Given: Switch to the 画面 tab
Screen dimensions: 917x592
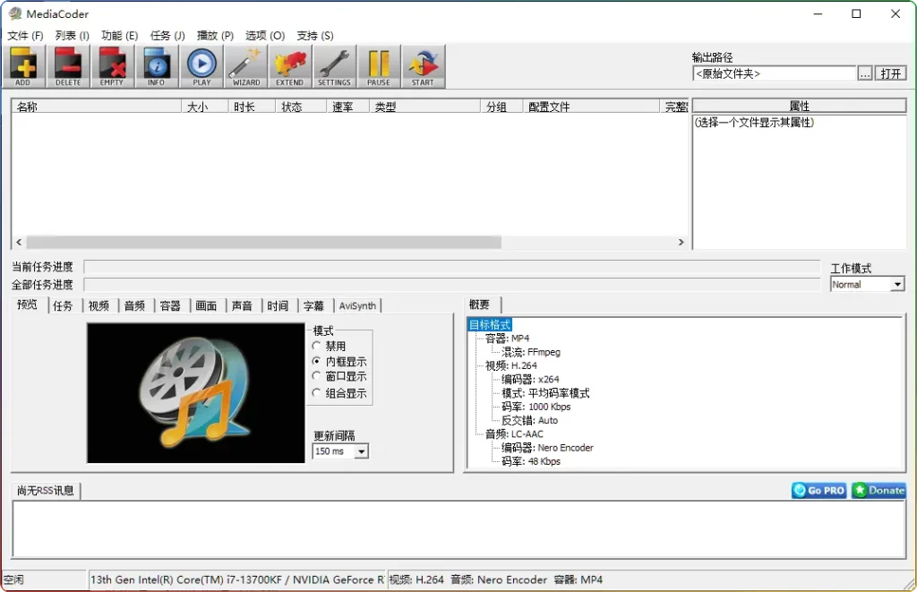Looking at the screenshot, I should [207, 306].
